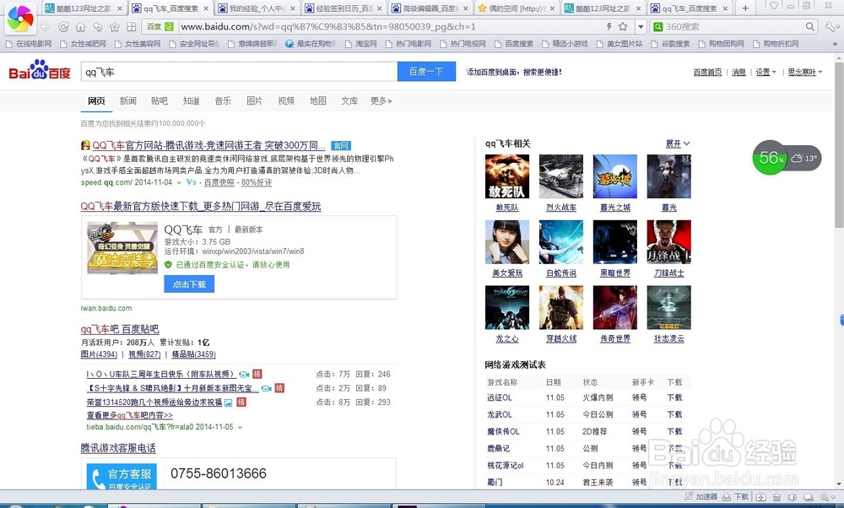The height and width of the screenshot is (508, 844).
Task: Open the QQ飞车官方网站 result link
Action: [208, 145]
